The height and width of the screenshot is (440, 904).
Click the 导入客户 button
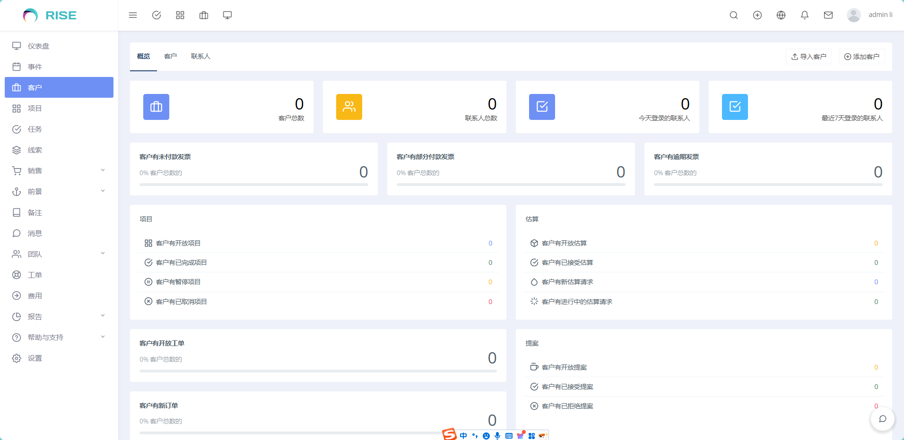click(808, 57)
